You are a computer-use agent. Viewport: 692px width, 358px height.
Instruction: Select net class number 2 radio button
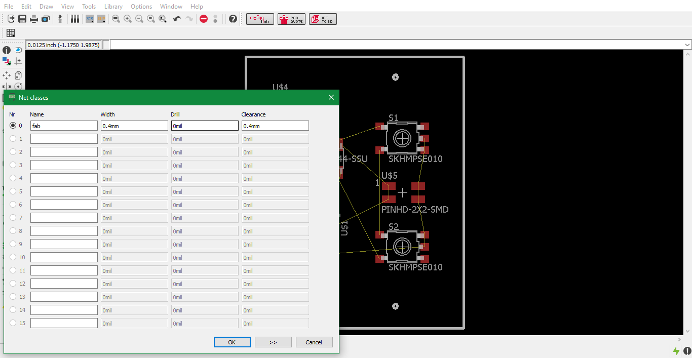pyautogui.click(x=13, y=152)
